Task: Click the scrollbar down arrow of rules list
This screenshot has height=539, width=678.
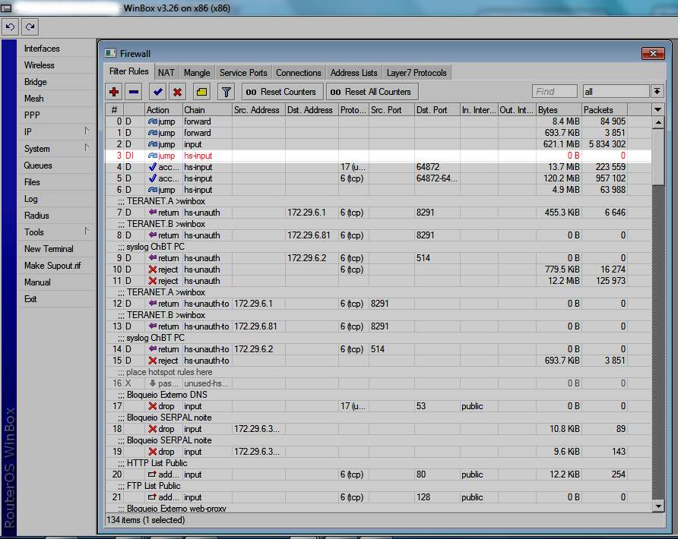Action: tap(658, 506)
